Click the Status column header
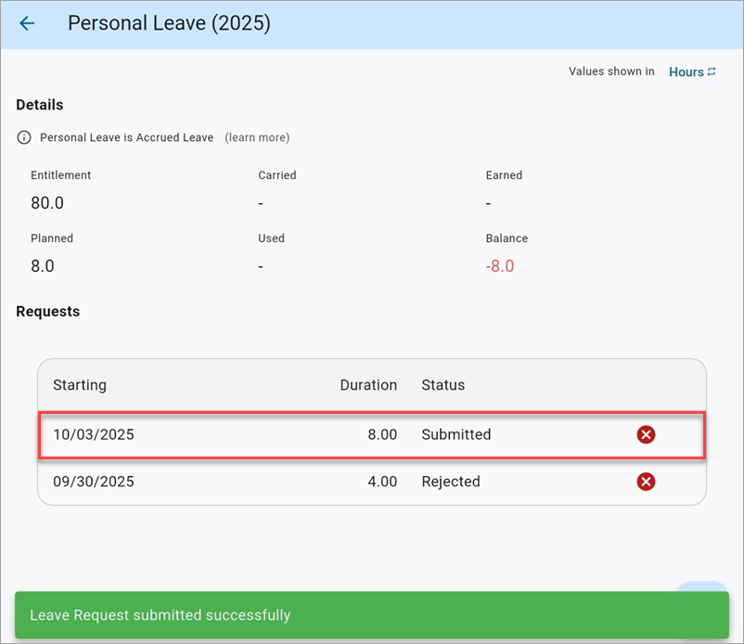 pos(443,384)
